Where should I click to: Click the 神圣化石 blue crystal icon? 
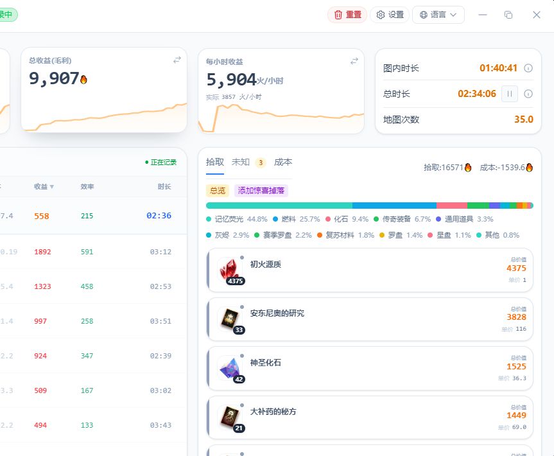(x=230, y=369)
